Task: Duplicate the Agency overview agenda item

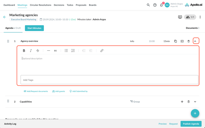Action: point(176,41)
